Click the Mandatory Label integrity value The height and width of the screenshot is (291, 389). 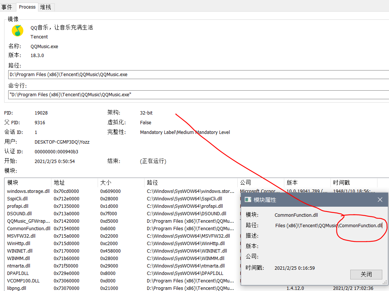185,132
